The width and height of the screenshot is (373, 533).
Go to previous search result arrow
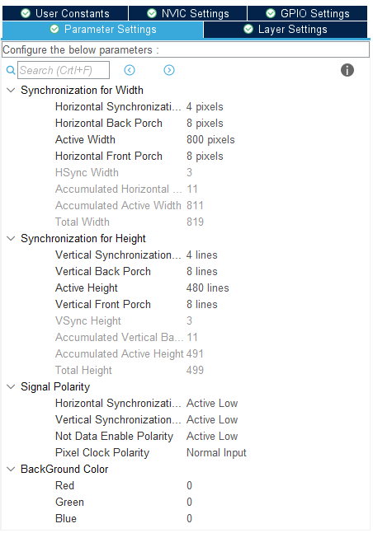coord(130,70)
